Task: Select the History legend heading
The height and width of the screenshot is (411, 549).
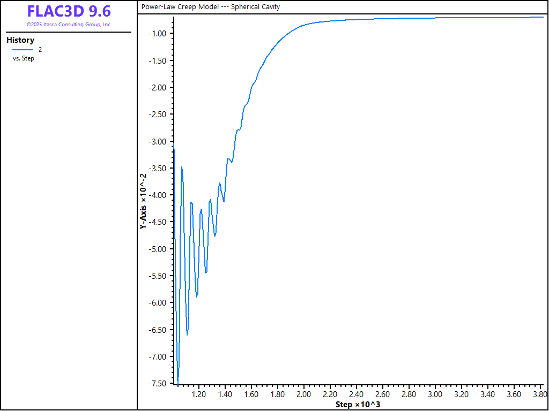Action: (x=20, y=40)
